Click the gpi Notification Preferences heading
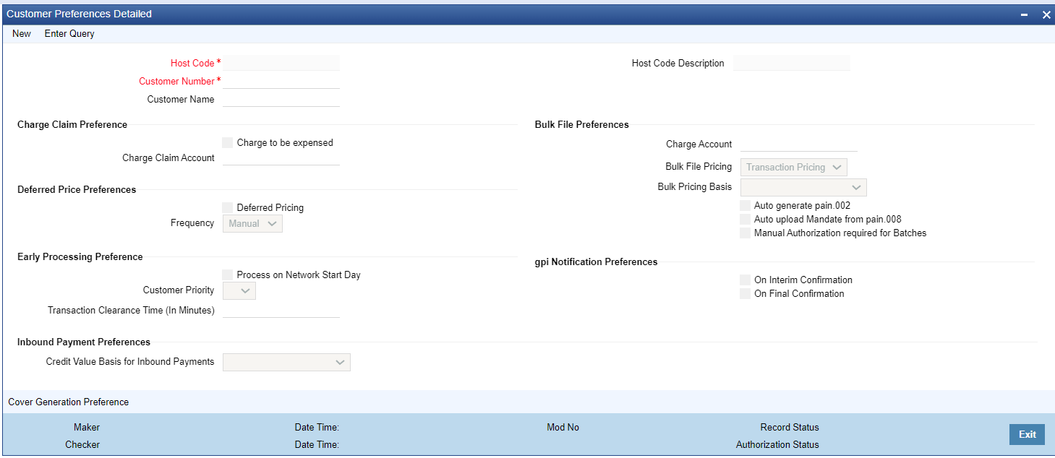 (597, 262)
